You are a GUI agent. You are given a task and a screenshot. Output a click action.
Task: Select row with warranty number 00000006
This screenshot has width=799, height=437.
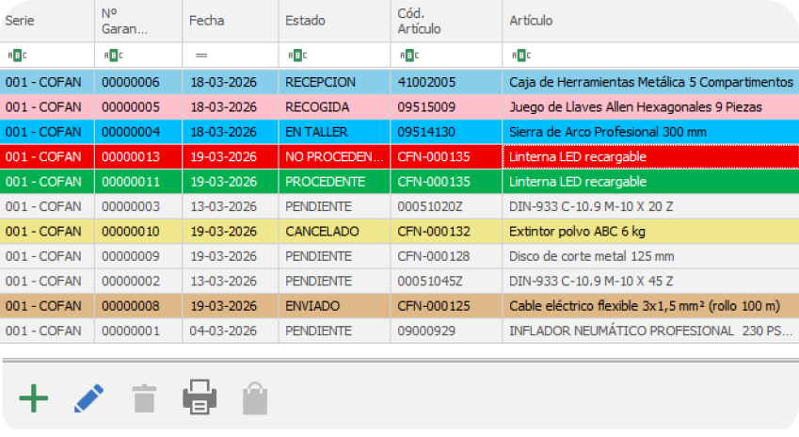tap(399, 82)
